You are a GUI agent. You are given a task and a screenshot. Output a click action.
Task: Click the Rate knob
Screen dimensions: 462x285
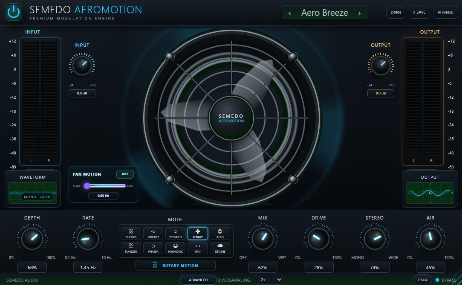click(x=88, y=238)
